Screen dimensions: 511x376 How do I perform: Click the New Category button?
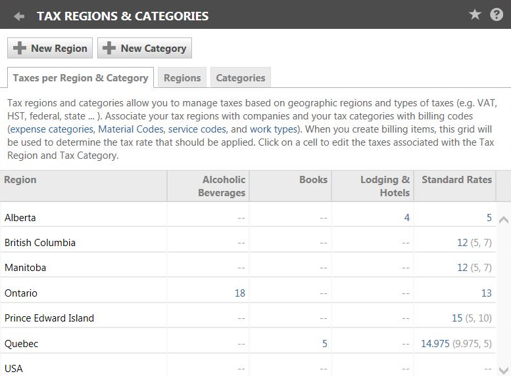click(145, 48)
